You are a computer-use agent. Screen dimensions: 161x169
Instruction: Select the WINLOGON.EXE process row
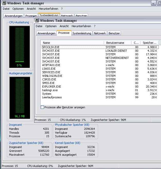(100, 76)
